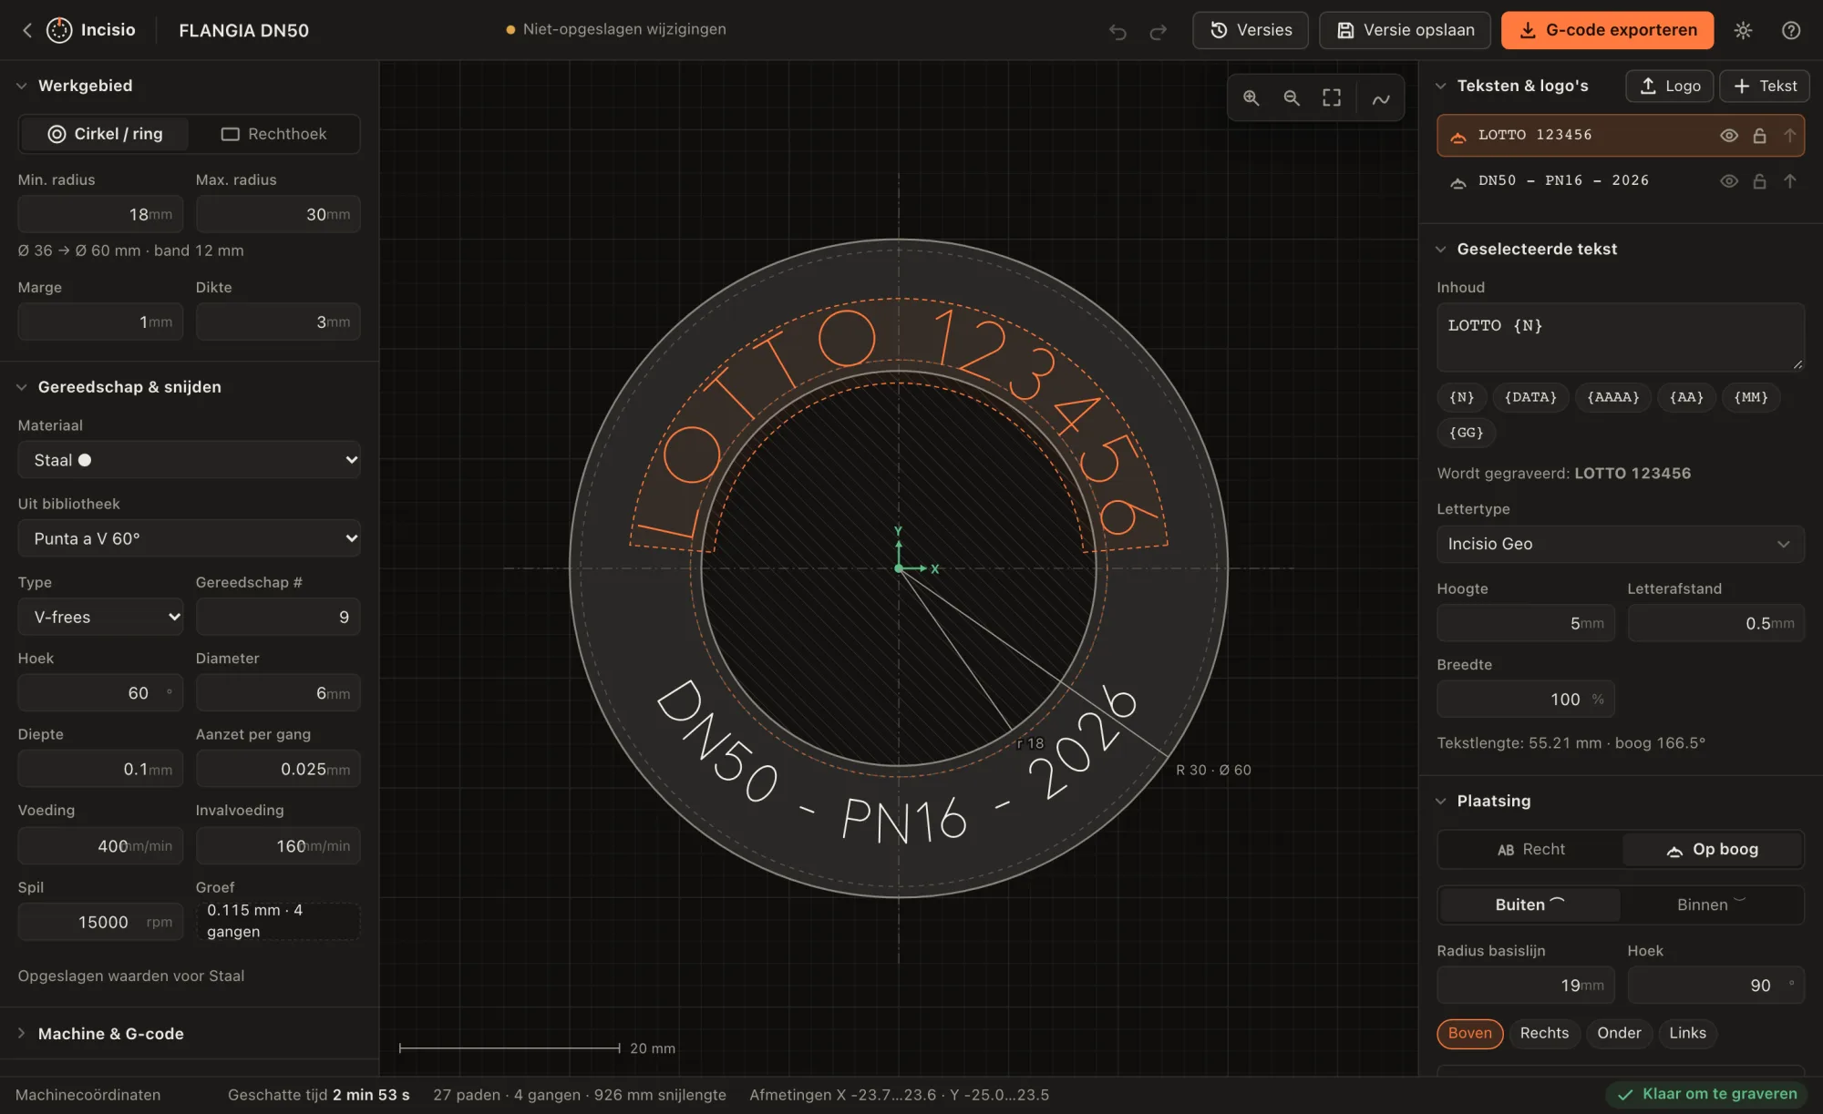Pick the Rechts position chip
Viewport: 1823px width, 1114px height.
(1544, 1033)
